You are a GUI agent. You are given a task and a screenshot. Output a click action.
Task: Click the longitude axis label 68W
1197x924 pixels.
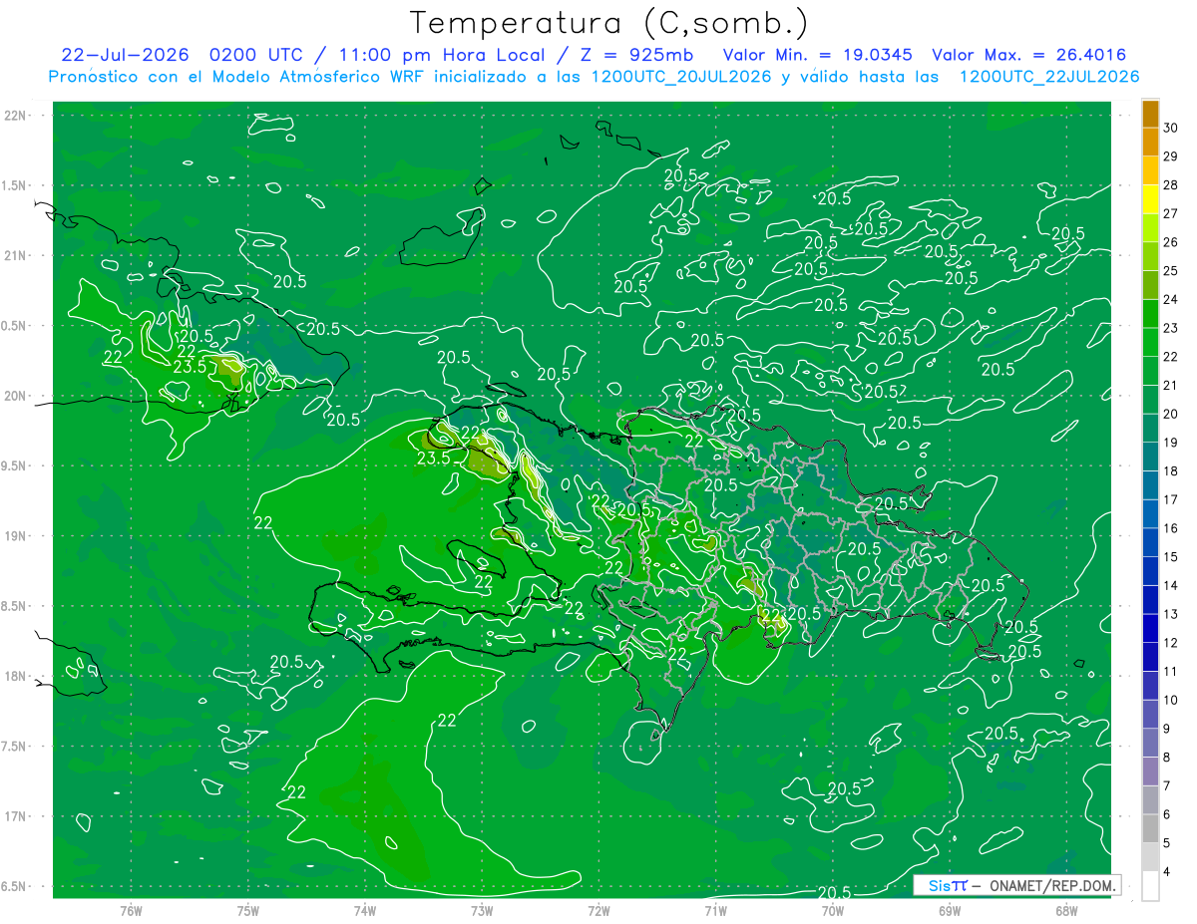click(x=1066, y=911)
